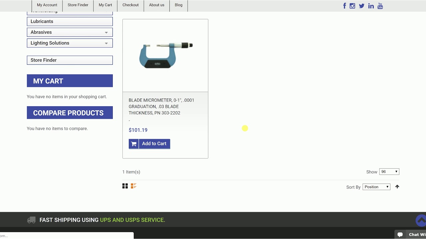
Task: Click the $101.19 price
Action: (138, 130)
